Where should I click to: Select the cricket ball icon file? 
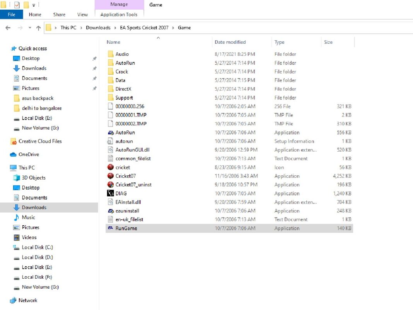pyautogui.click(x=110, y=168)
